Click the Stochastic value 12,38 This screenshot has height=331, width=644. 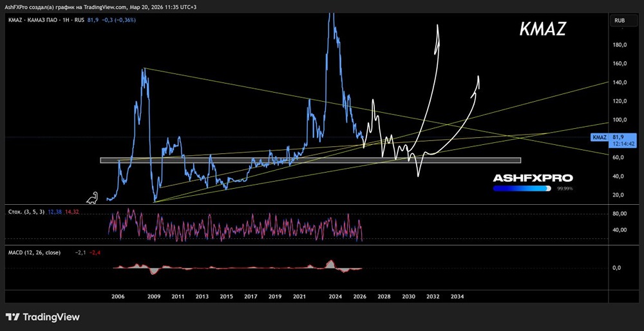coord(54,212)
